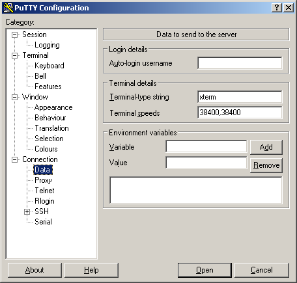
Task: Collapse the Session tree node
Action: (14, 34)
